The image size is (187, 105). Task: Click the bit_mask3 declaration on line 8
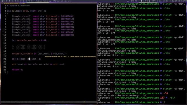tap(43, 24)
